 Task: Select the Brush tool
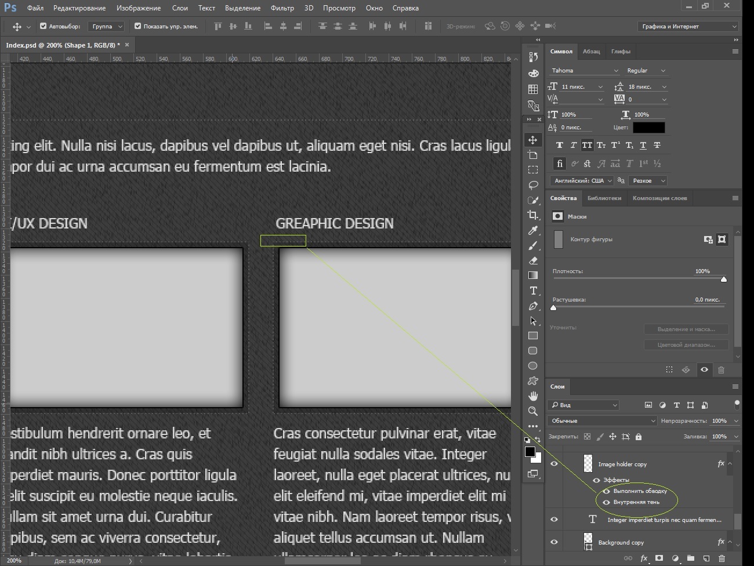click(x=533, y=245)
